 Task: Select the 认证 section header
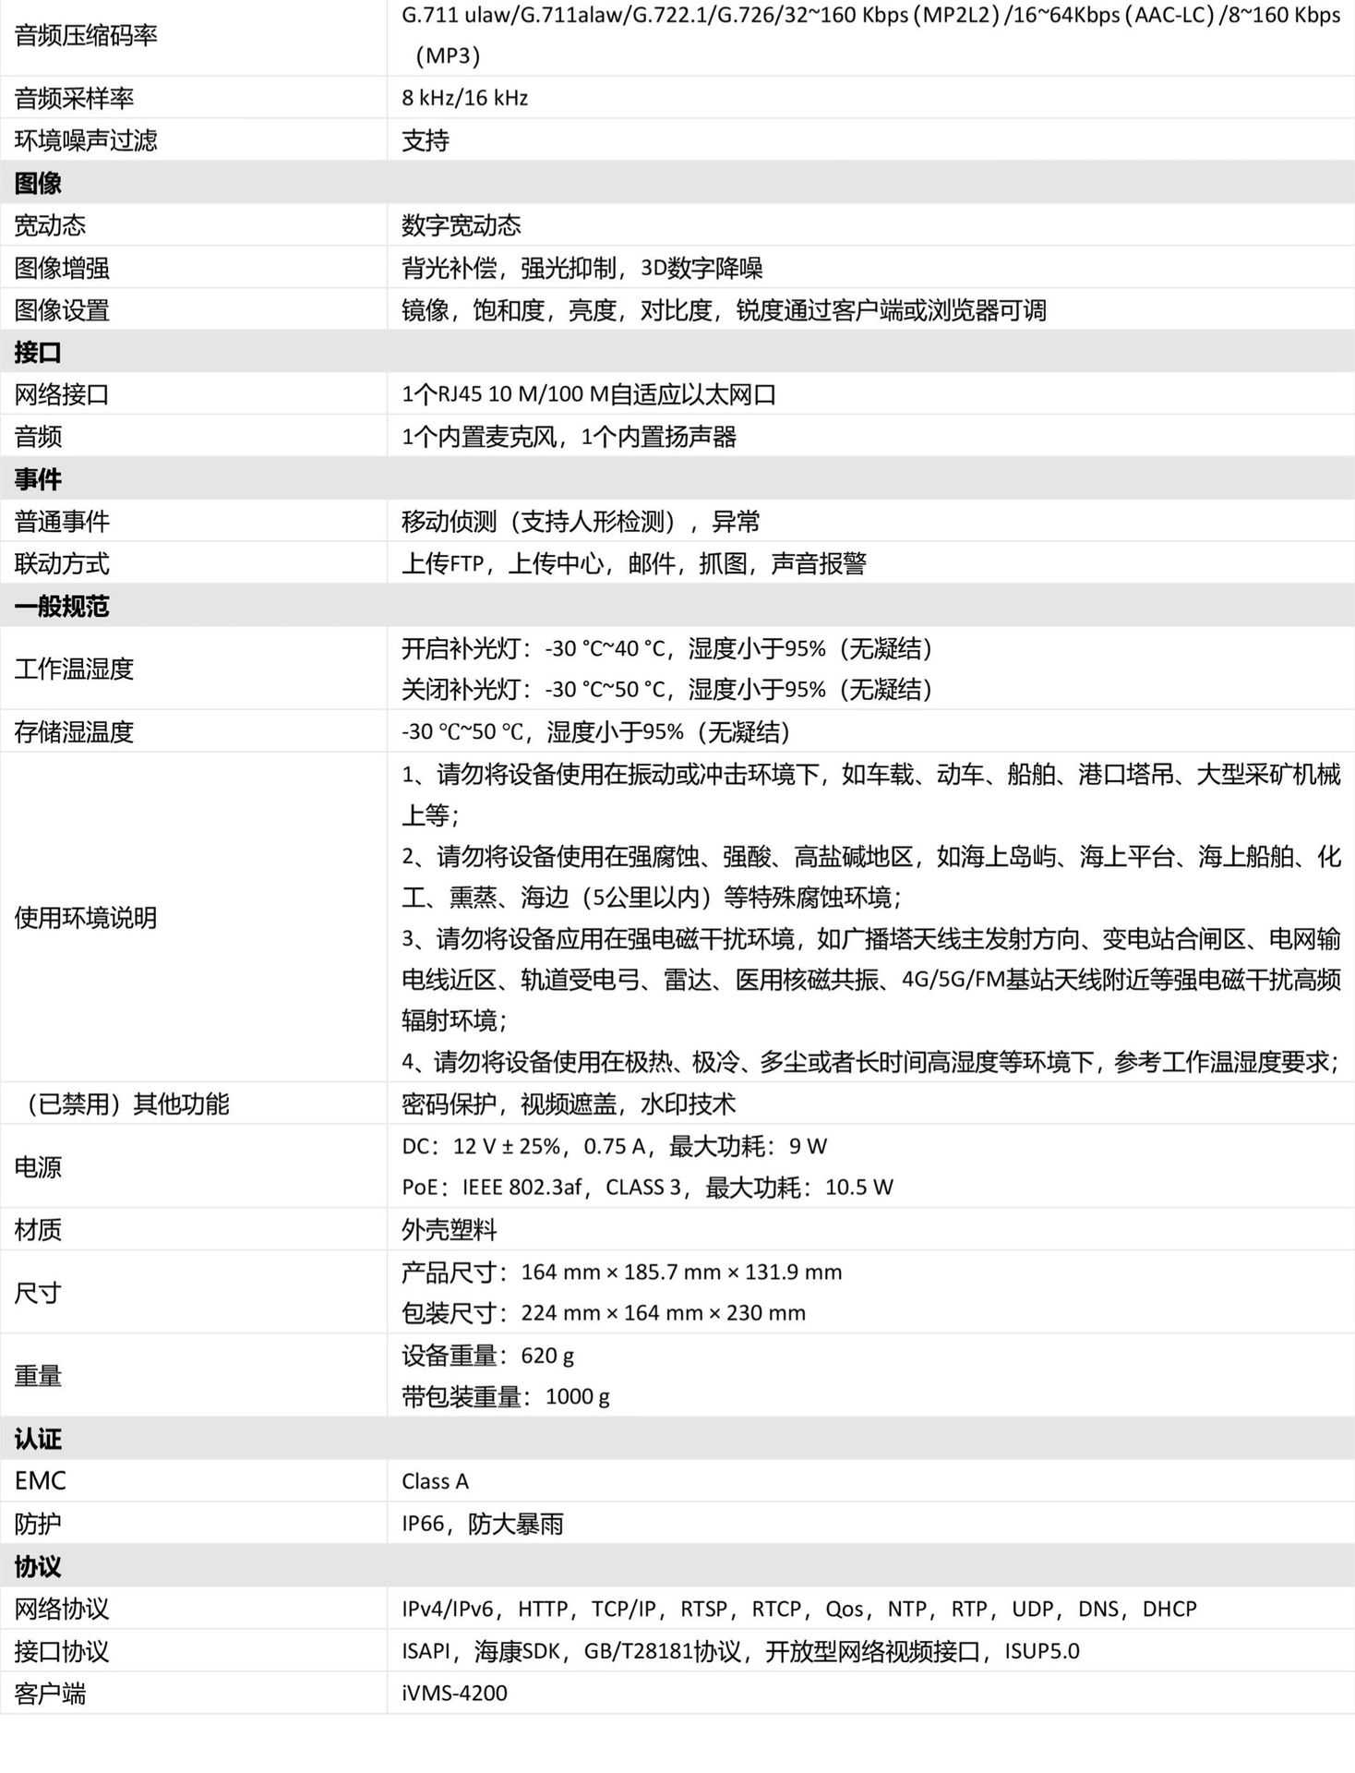point(39,1439)
